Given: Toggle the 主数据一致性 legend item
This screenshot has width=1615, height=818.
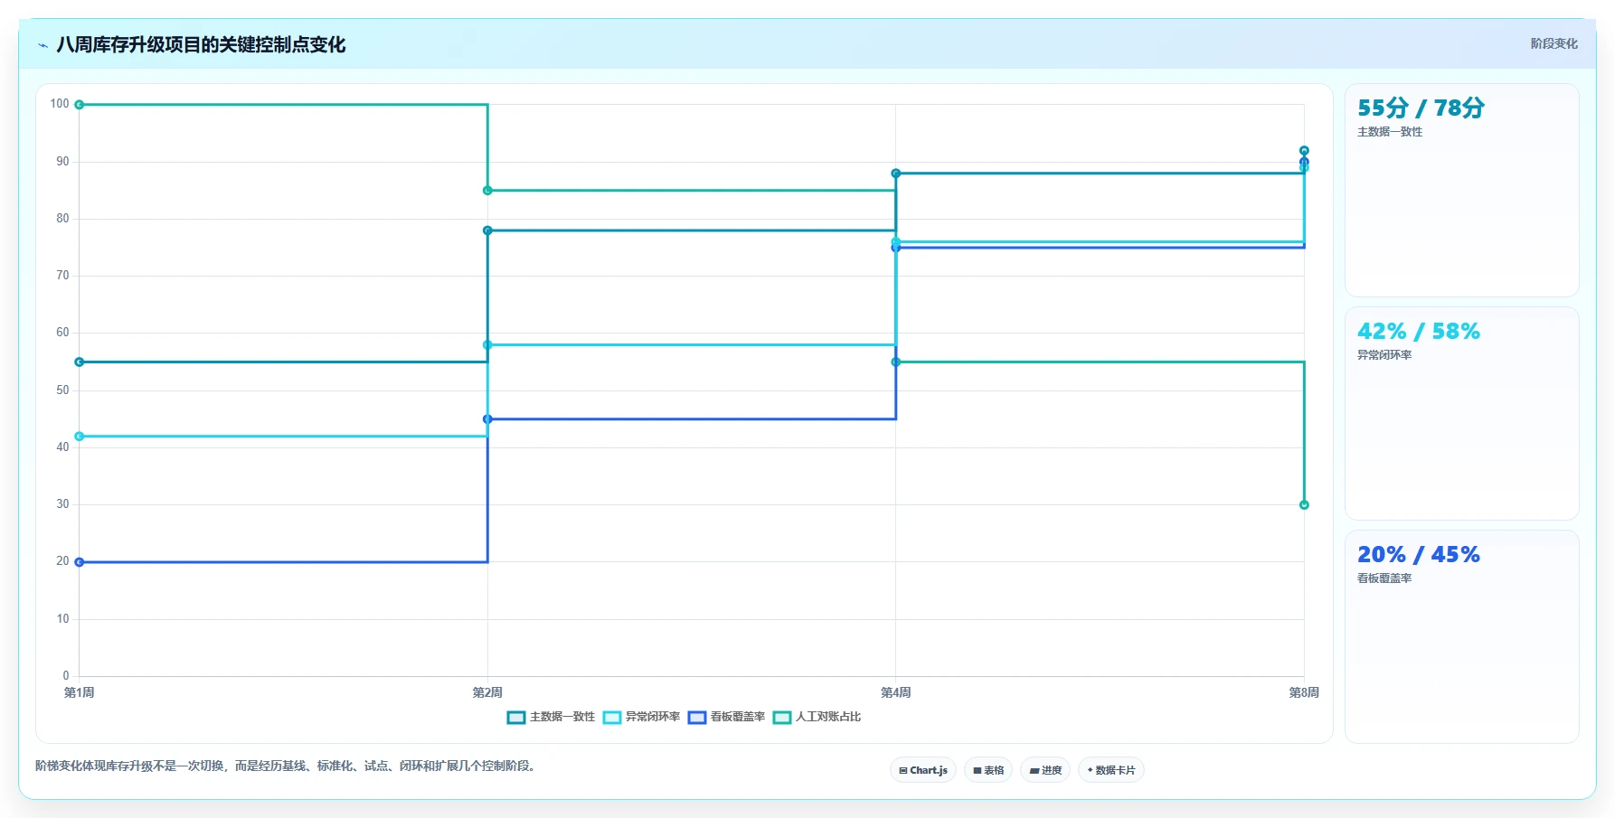Looking at the screenshot, I should click(x=552, y=717).
